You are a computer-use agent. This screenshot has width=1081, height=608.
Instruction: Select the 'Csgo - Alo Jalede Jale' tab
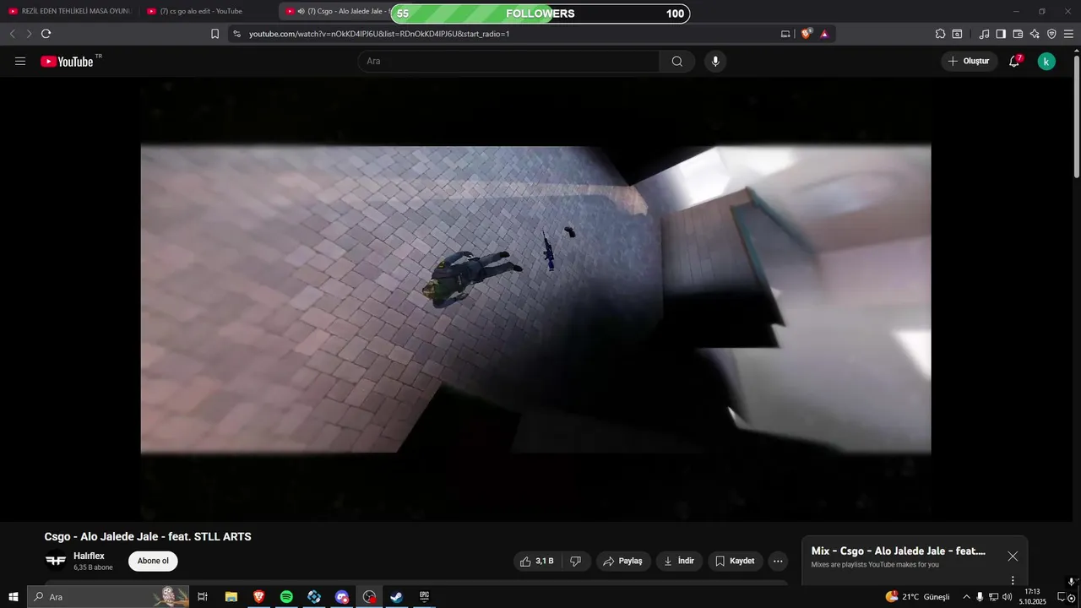(x=335, y=11)
